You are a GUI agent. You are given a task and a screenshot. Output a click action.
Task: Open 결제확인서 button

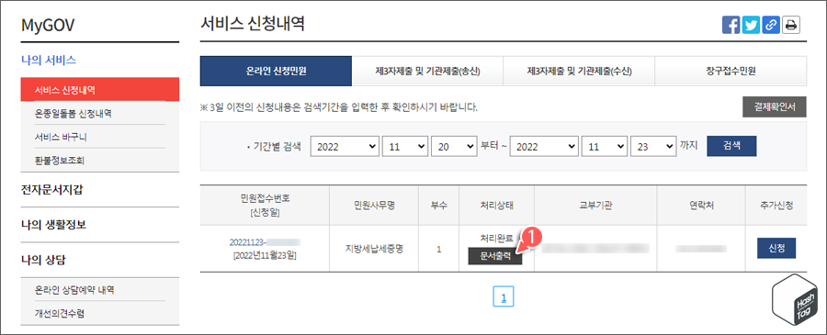point(775,107)
